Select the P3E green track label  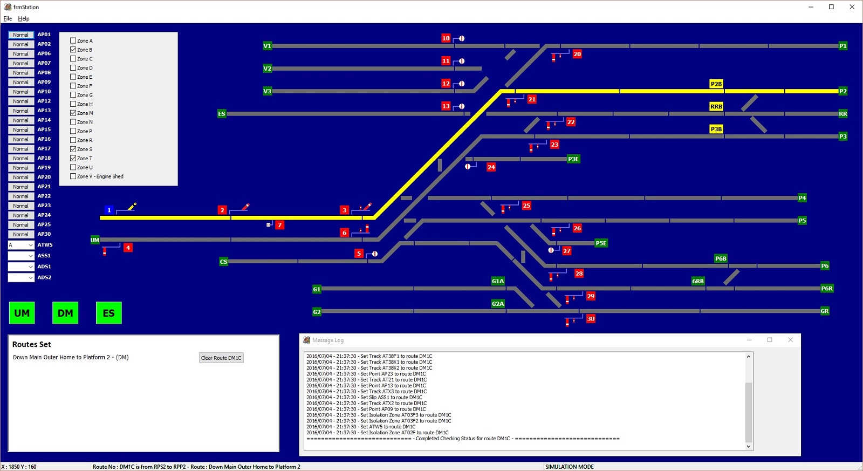[573, 159]
